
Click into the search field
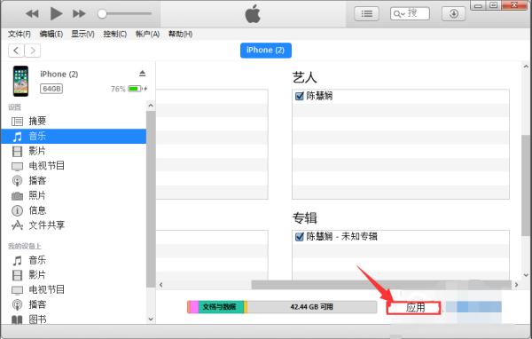point(410,14)
